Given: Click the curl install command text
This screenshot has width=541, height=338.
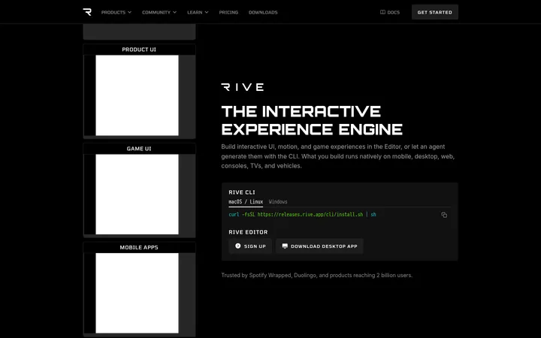Looking at the screenshot, I should point(302,215).
